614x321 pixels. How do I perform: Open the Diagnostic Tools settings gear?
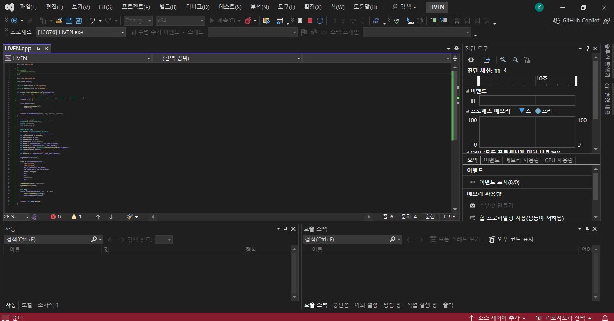[x=471, y=60]
